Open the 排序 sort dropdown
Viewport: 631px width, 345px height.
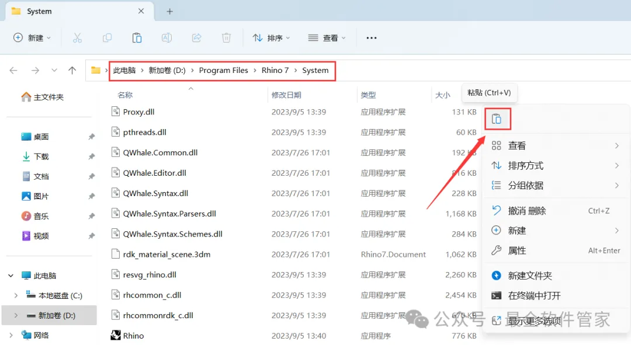click(271, 38)
